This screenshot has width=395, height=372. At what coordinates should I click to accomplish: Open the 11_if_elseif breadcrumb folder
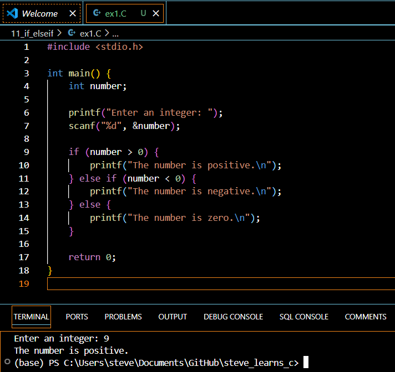[32, 33]
